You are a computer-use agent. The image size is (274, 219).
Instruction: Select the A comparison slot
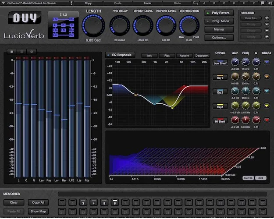(x=204, y=3)
